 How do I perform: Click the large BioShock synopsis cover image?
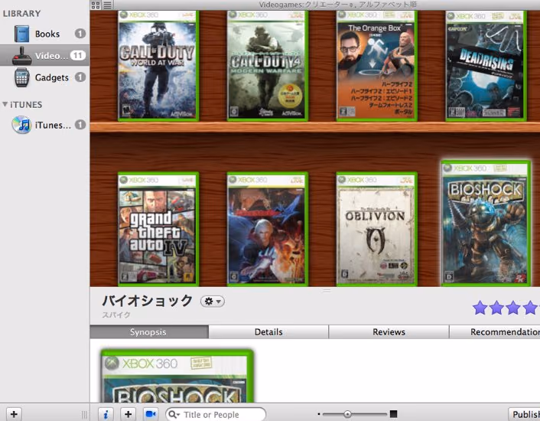177,376
